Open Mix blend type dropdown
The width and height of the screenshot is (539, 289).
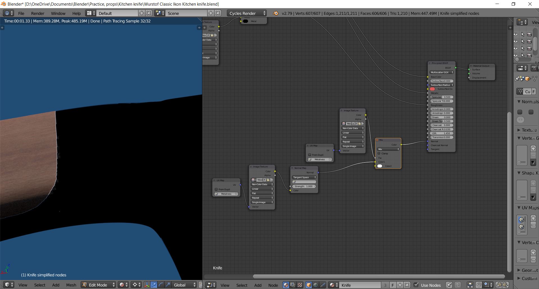(388, 149)
